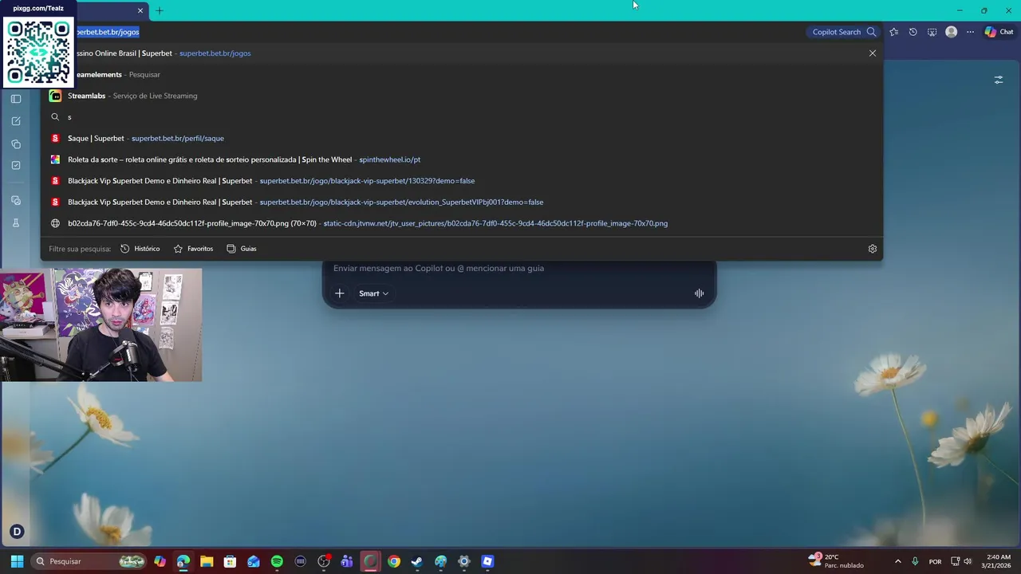Expand the Smart mode dropdown

(x=373, y=293)
